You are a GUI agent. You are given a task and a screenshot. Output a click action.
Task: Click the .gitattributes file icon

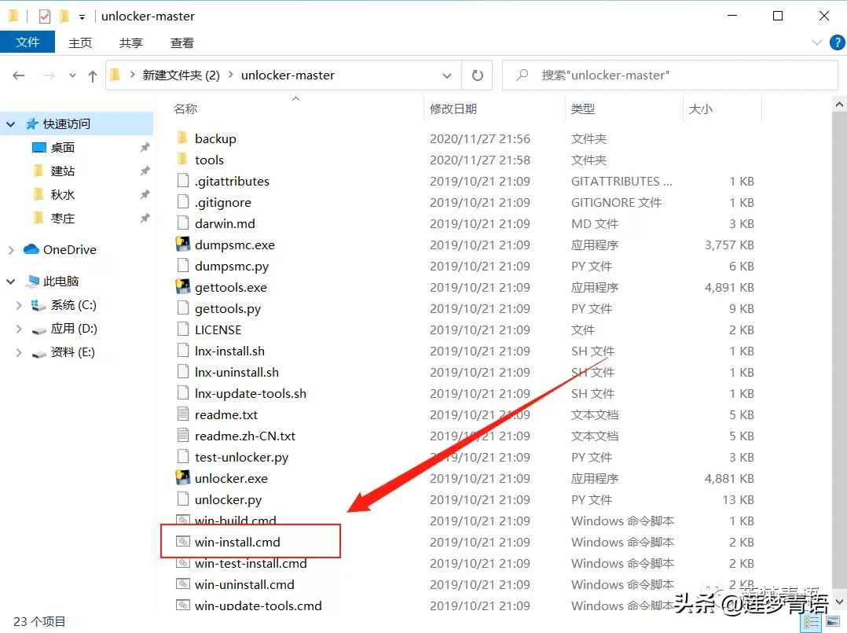[183, 181]
